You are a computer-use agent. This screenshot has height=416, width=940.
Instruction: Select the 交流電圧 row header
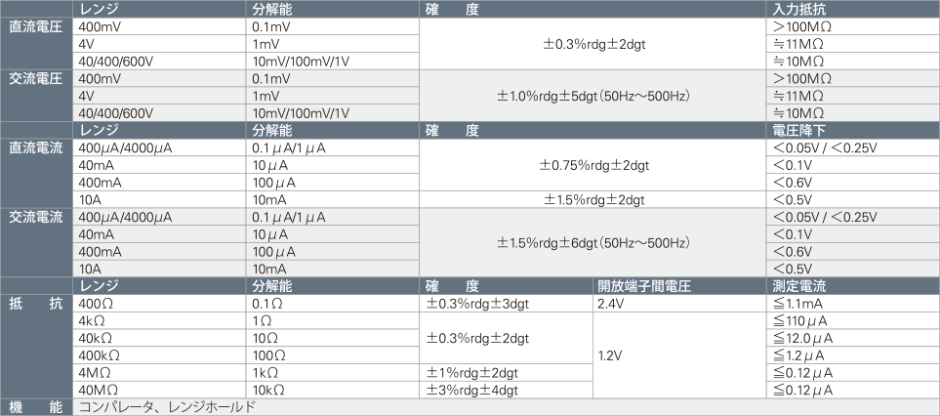[x=36, y=96]
